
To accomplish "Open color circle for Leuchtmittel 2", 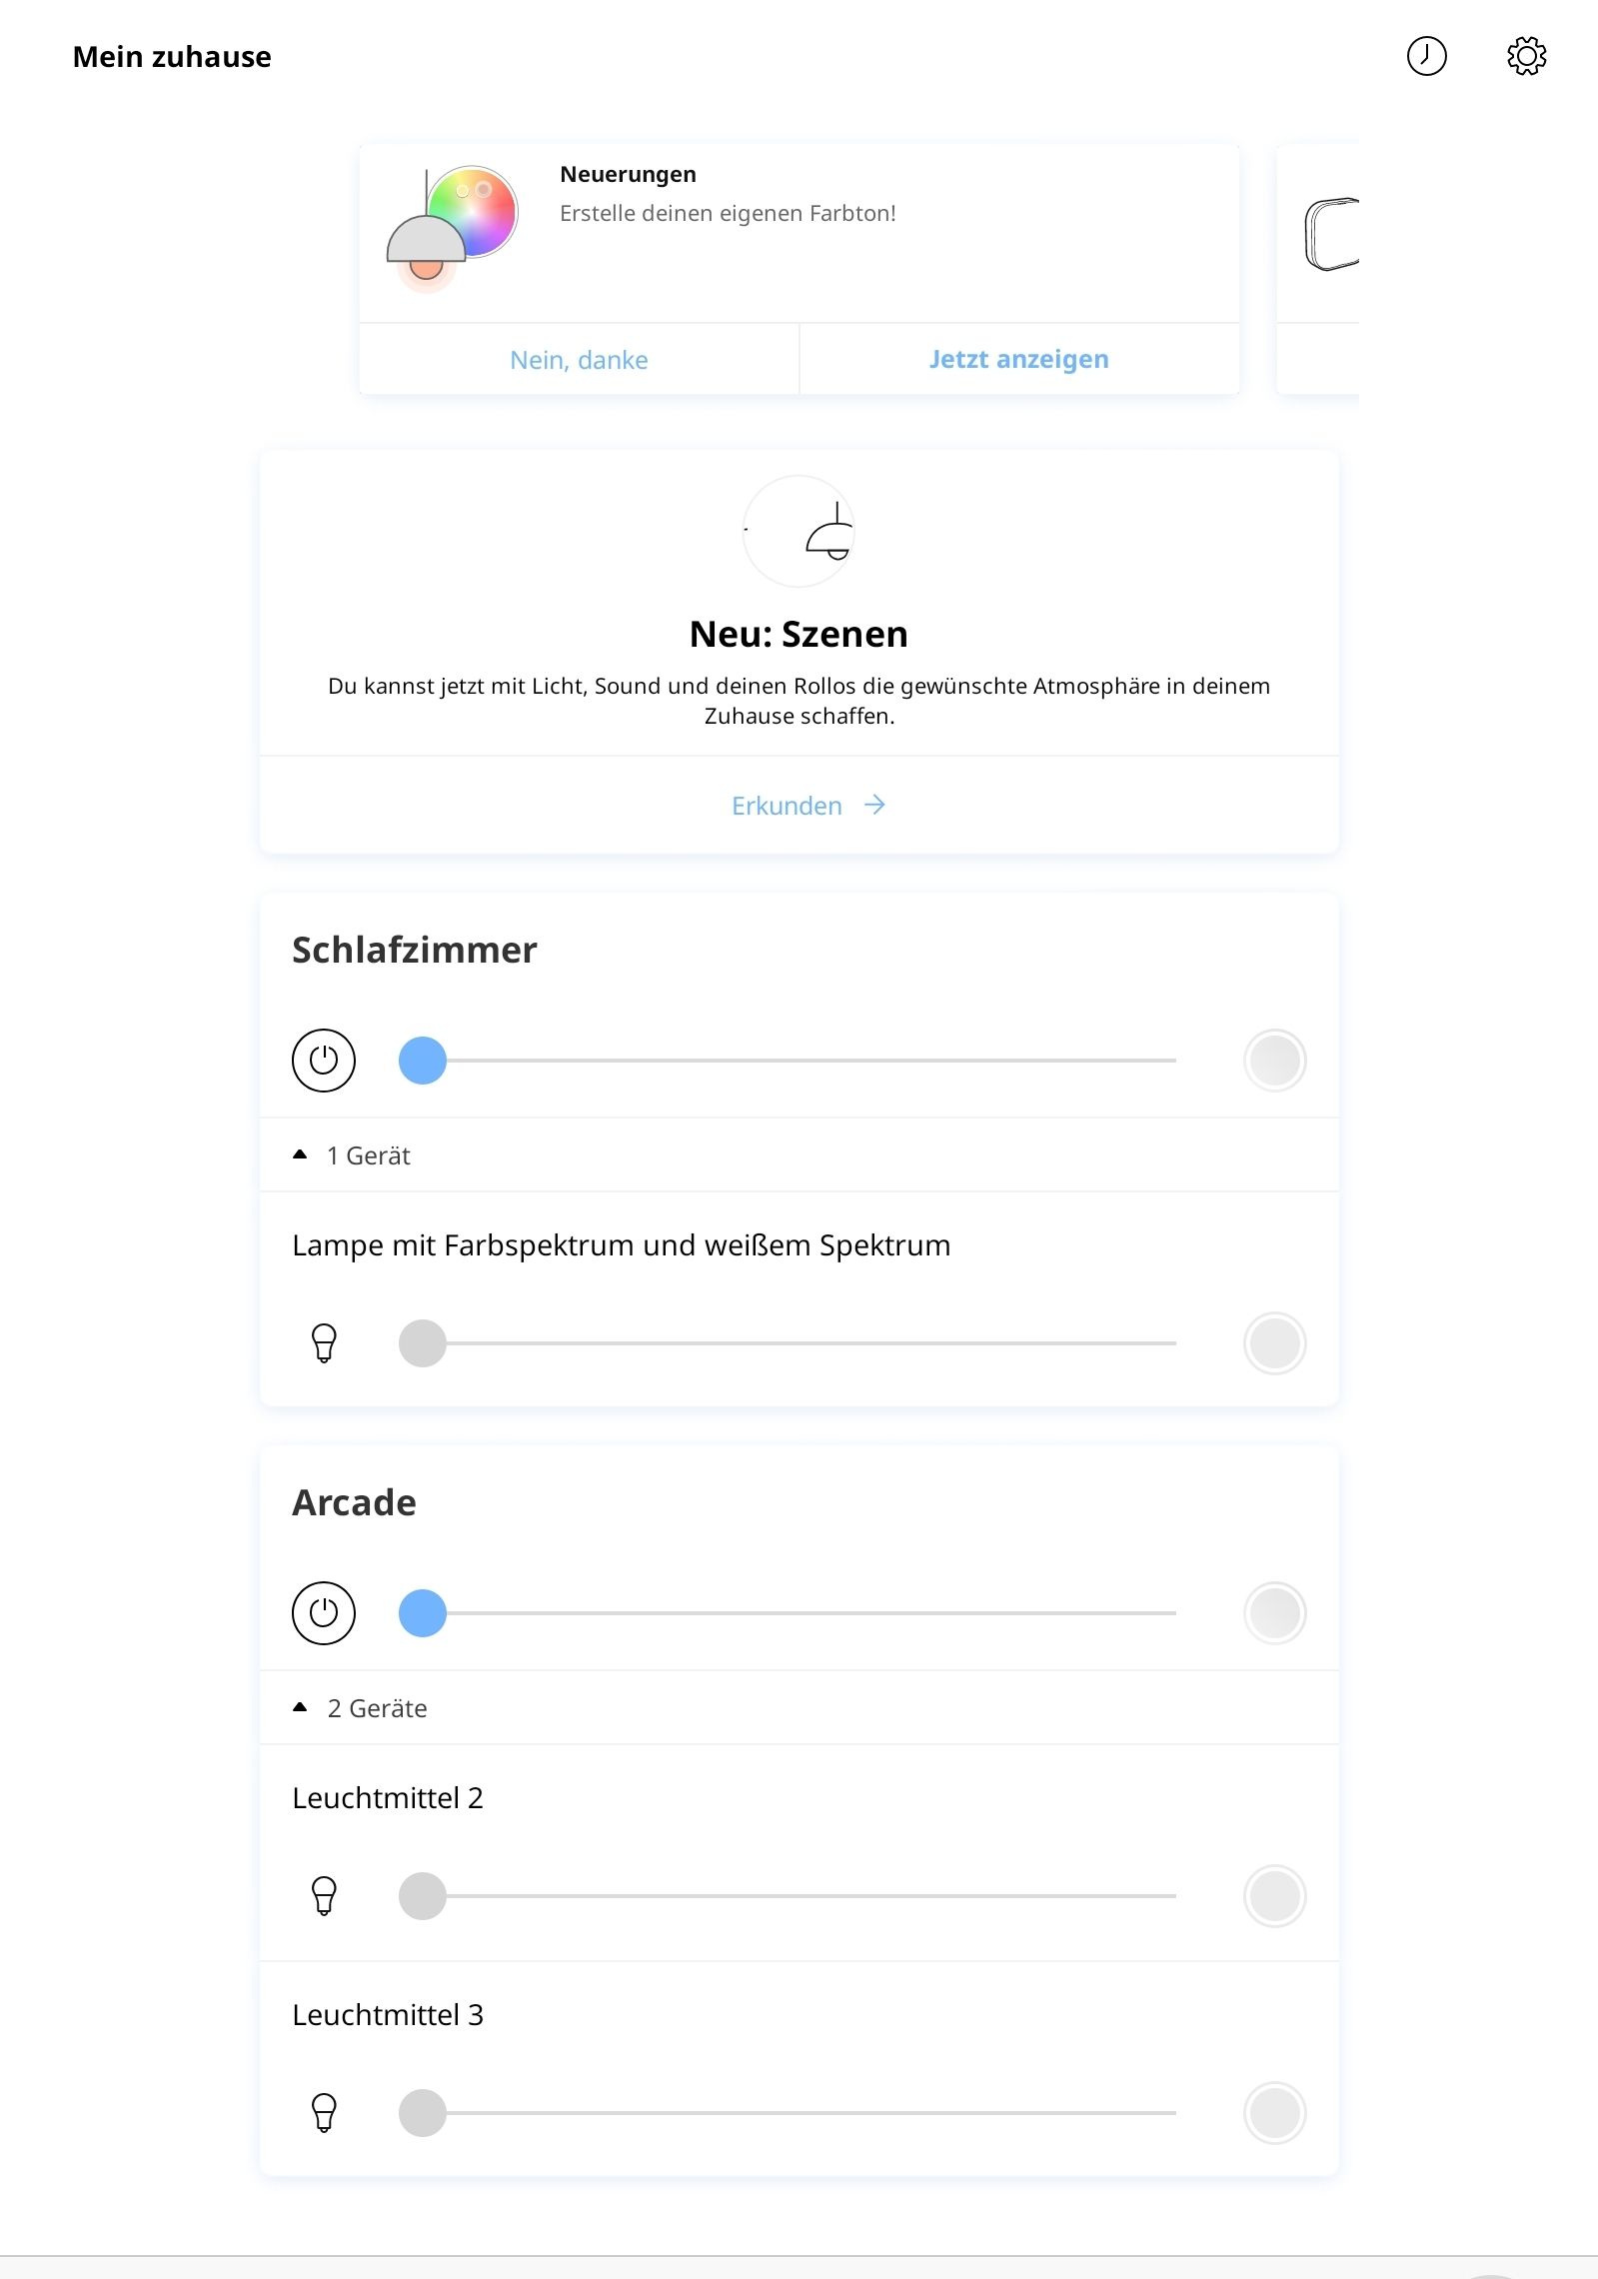I will pyautogui.click(x=1274, y=1896).
